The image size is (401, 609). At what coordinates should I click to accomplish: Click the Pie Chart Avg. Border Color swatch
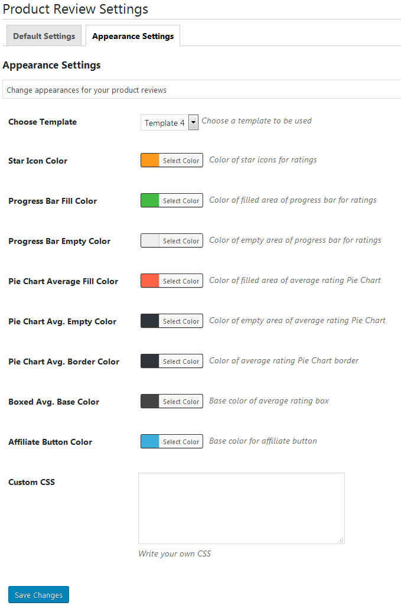coord(150,361)
